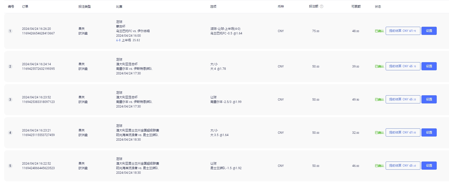Click 已确认 status on the 大 3.5 bet
The width and height of the screenshot is (449, 188).
[x=379, y=133]
